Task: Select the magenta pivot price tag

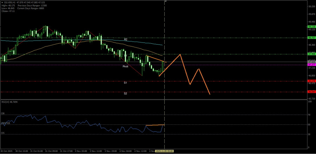Action: [x=311, y=65]
